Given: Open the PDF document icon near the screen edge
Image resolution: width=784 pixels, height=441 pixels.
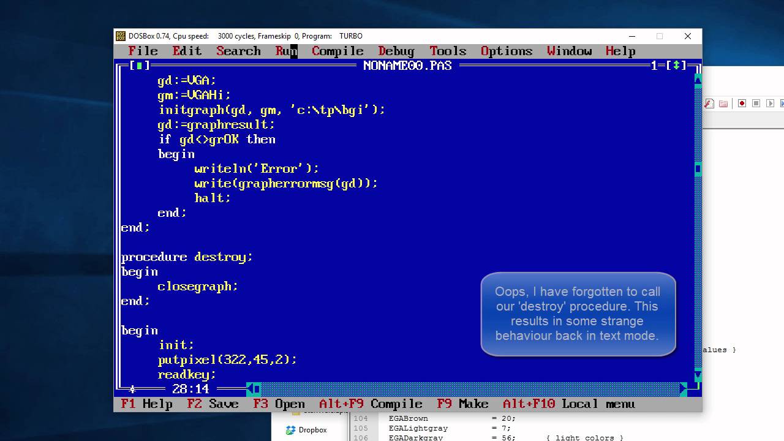Looking at the screenshot, I should [x=709, y=102].
